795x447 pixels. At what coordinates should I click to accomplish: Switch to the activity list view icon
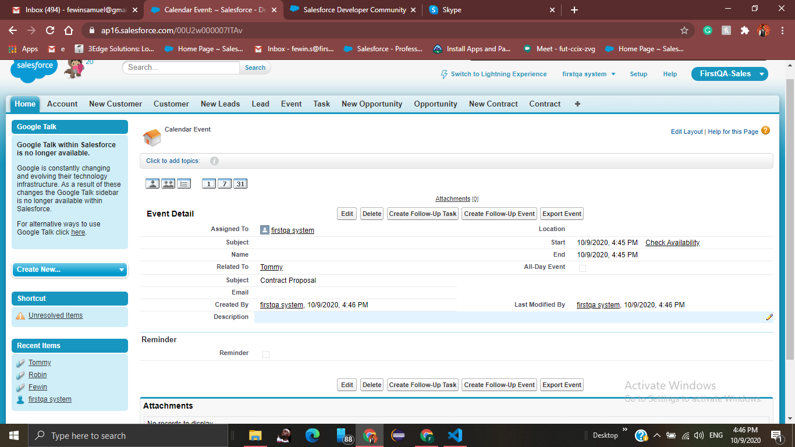point(182,183)
